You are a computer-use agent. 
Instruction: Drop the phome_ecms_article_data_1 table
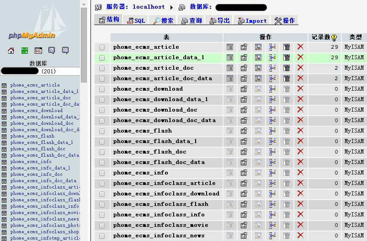click(300, 57)
